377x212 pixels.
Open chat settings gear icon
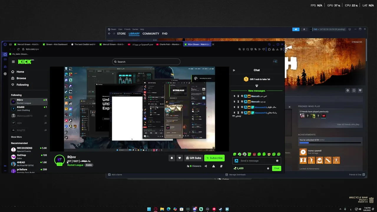click(268, 168)
